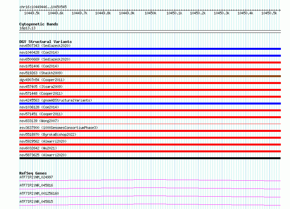Select nsv1051406 (Coe2014) label
This screenshot has height=209, width=290.
point(39,66)
